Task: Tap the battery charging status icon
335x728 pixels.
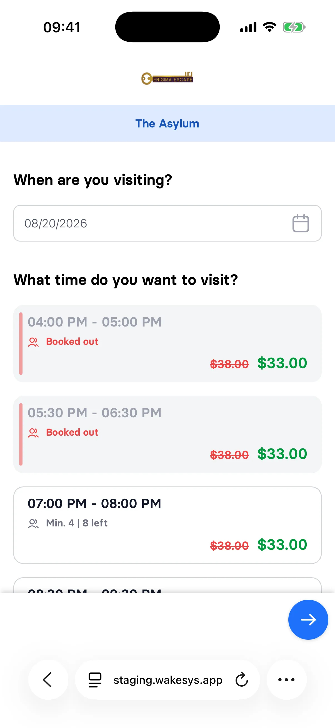Action: pos(294,27)
